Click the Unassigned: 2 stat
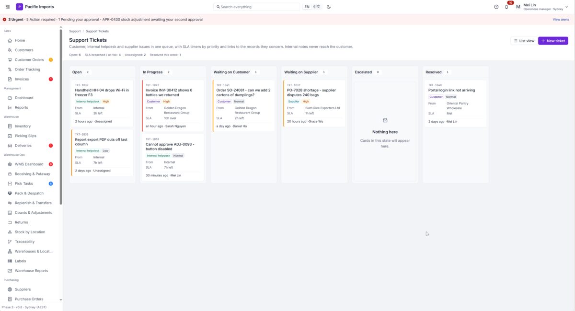The image size is (575, 311). 135,55
